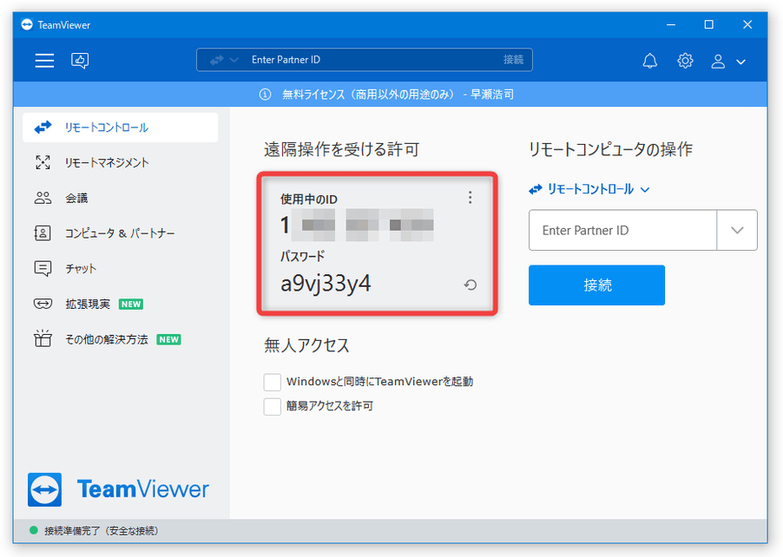Click the contacts book icon
The width and height of the screenshot is (783, 557).
[x=43, y=233]
